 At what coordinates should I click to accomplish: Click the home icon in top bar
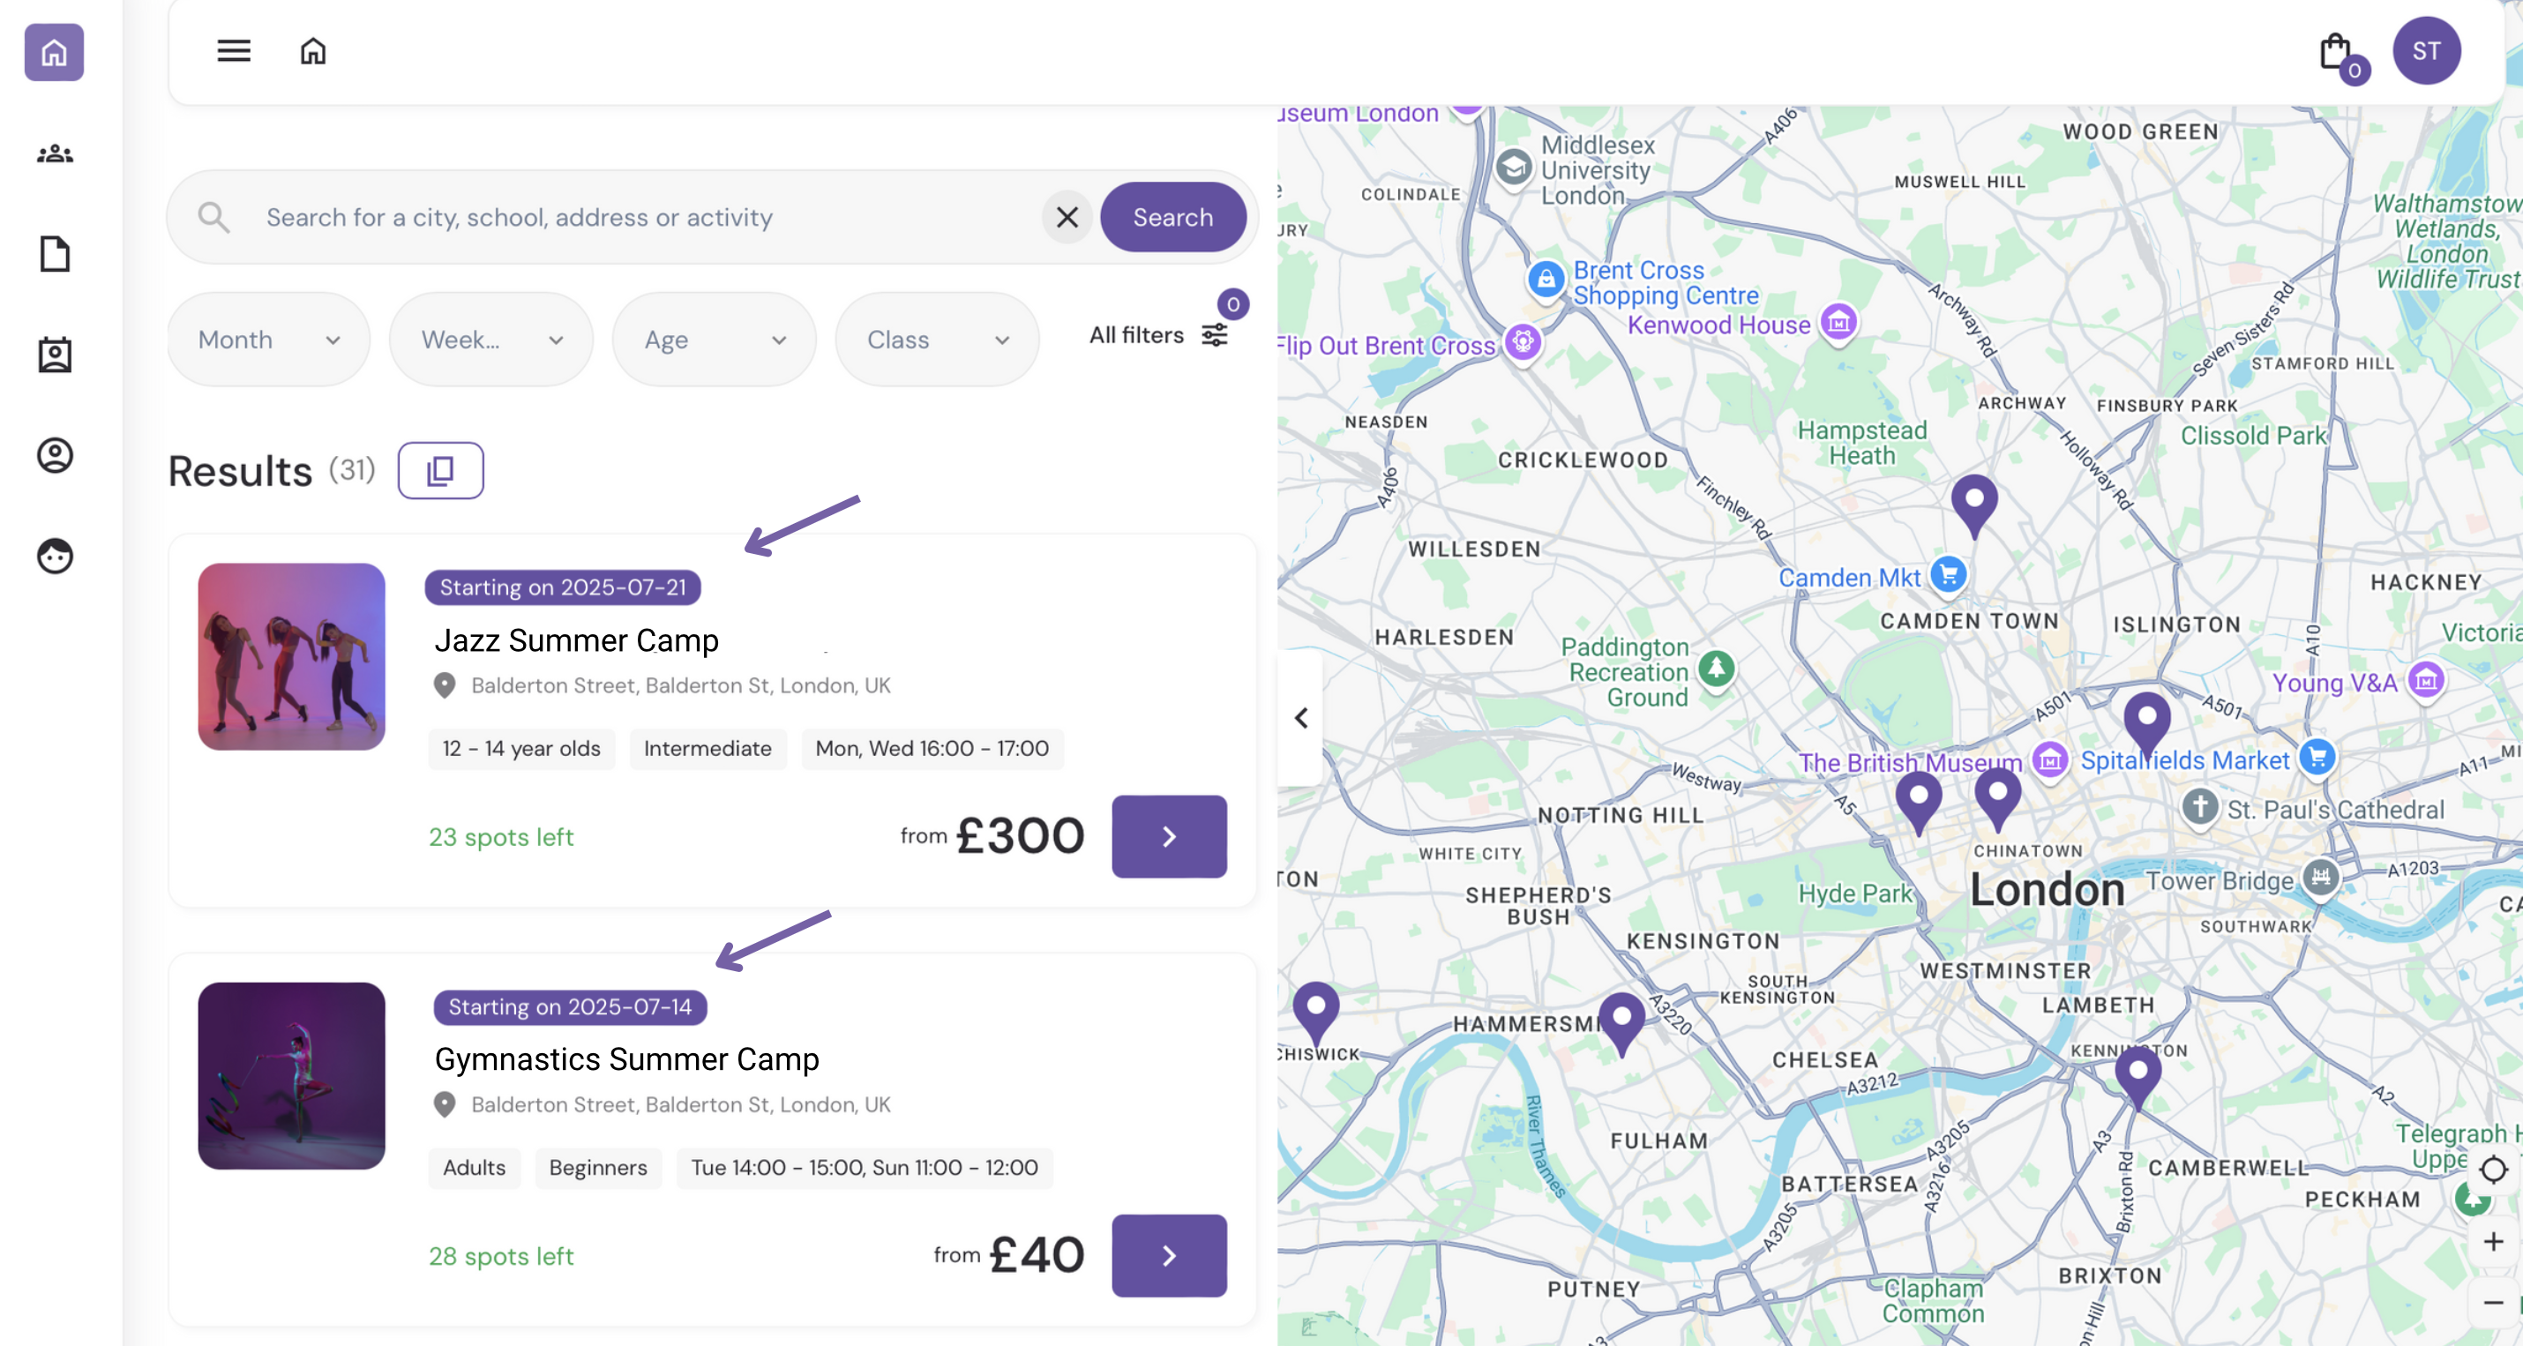click(x=312, y=51)
